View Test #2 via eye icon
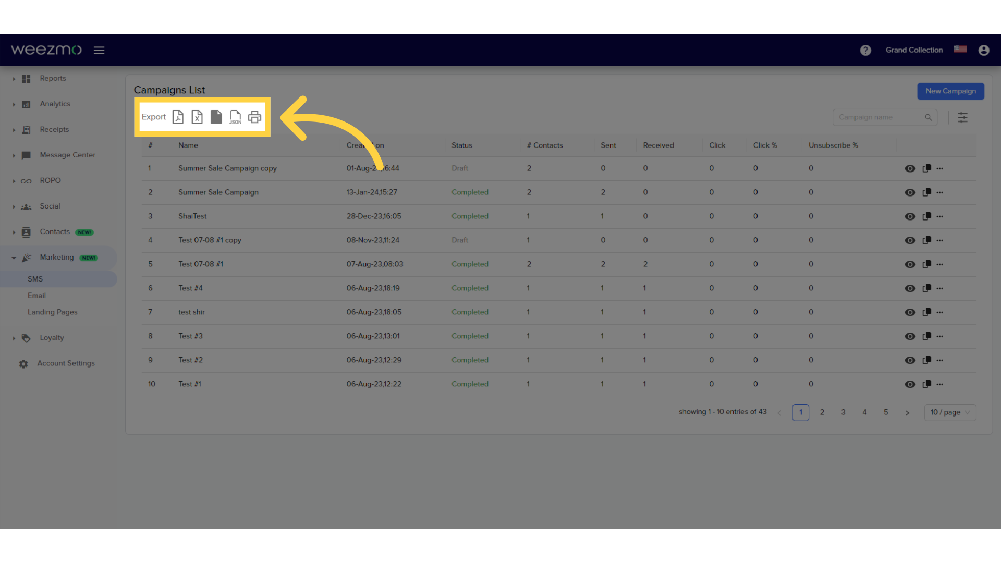This screenshot has width=1001, height=563. tap(910, 360)
